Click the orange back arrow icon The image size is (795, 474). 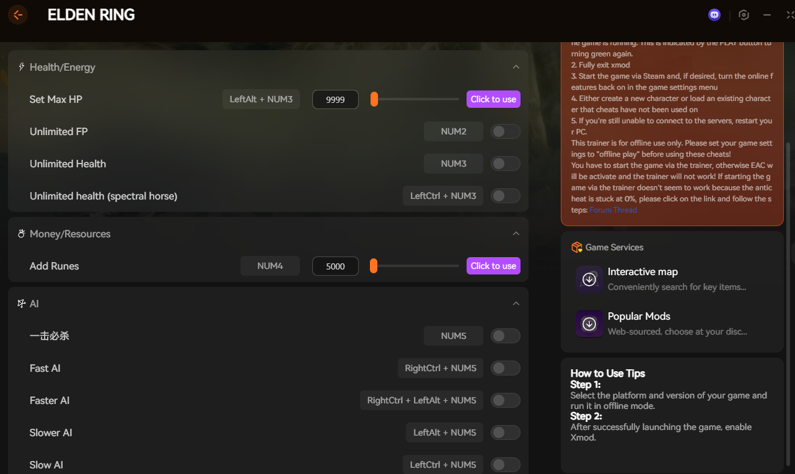pos(18,15)
